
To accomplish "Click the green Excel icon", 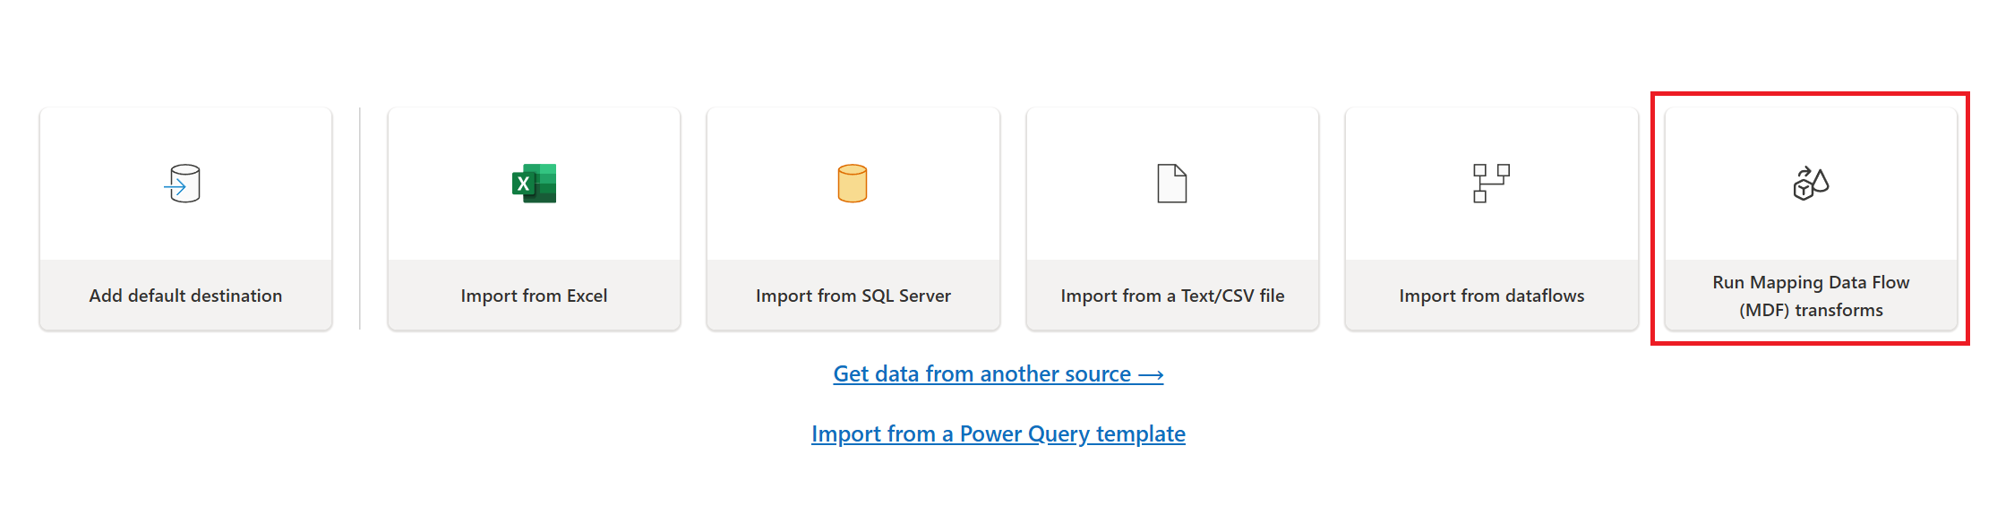I will click(x=534, y=184).
